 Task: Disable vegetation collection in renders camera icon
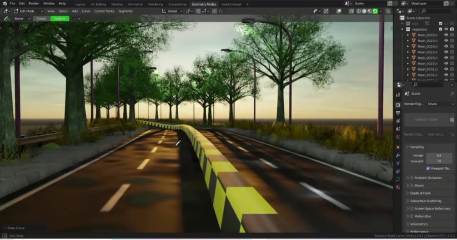452,29
